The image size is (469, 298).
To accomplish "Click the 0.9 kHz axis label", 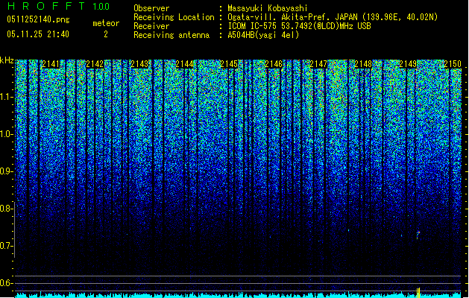I will pyautogui.click(x=6, y=171).
